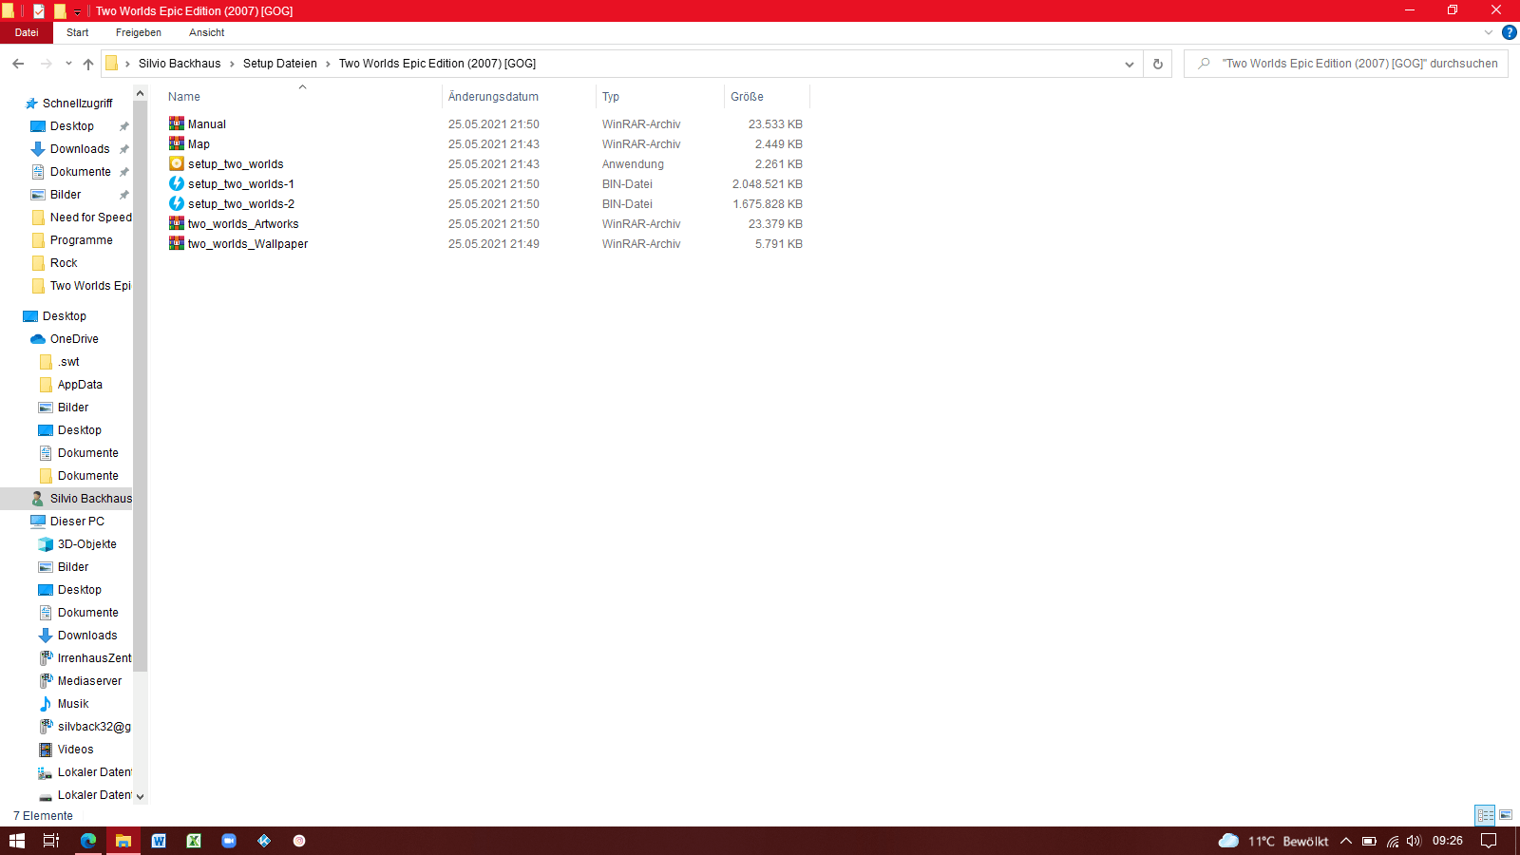Select Dieser PC in navigation tree

click(x=77, y=522)
